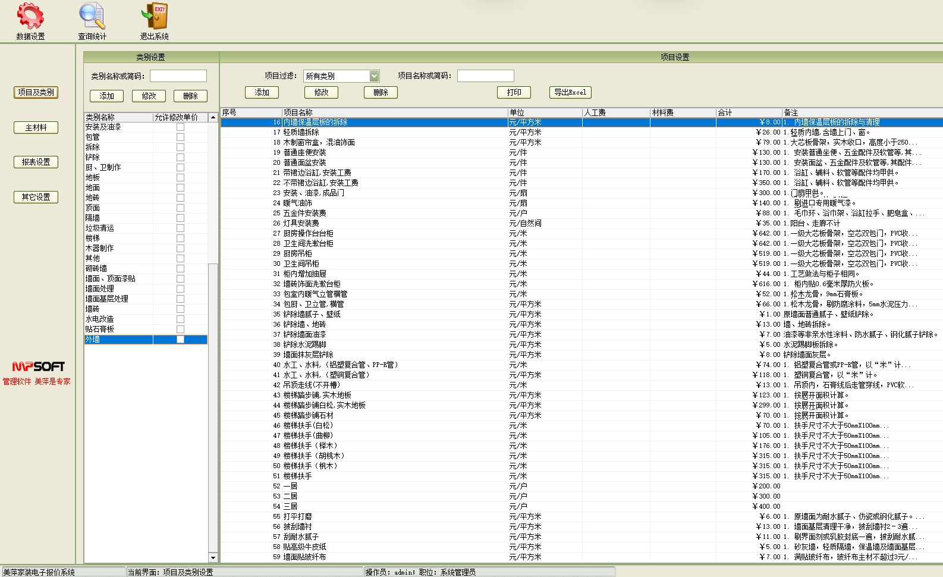Open the 报表设置 section
Viewport: 943px width, 577px height.
36,162
